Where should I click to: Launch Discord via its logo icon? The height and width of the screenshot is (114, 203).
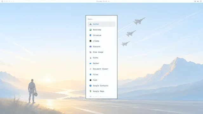[90, 47]
